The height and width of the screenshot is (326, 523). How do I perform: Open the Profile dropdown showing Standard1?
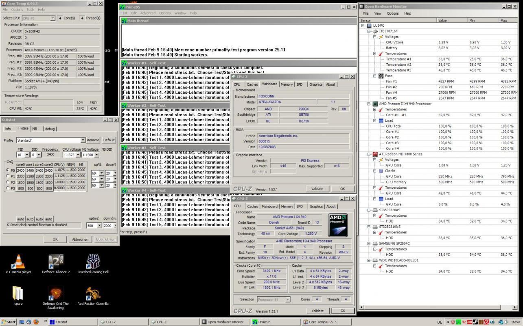(83, 140)
